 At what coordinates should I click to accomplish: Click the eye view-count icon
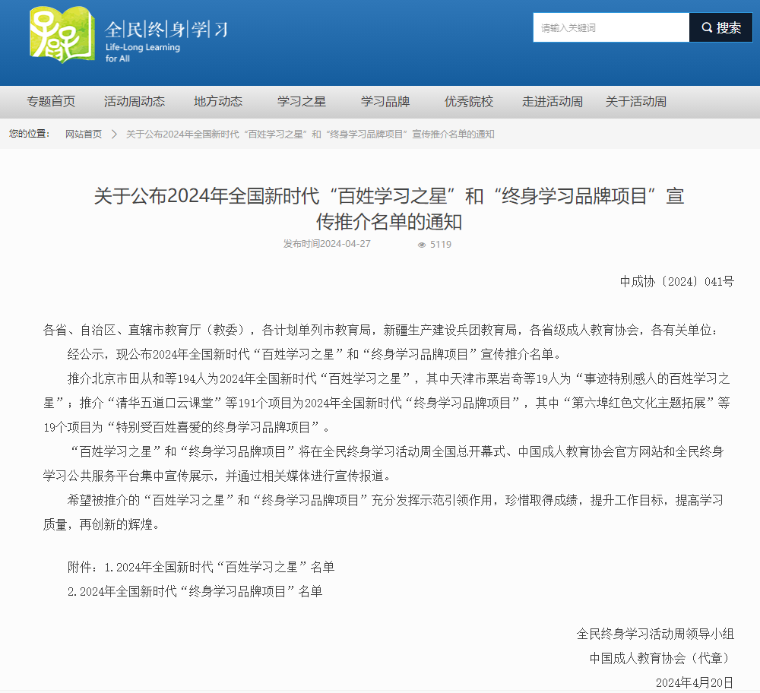click(x=422, y=245)
